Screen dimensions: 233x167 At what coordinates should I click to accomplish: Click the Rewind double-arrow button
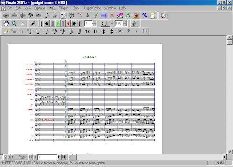[x=47, y=24]
